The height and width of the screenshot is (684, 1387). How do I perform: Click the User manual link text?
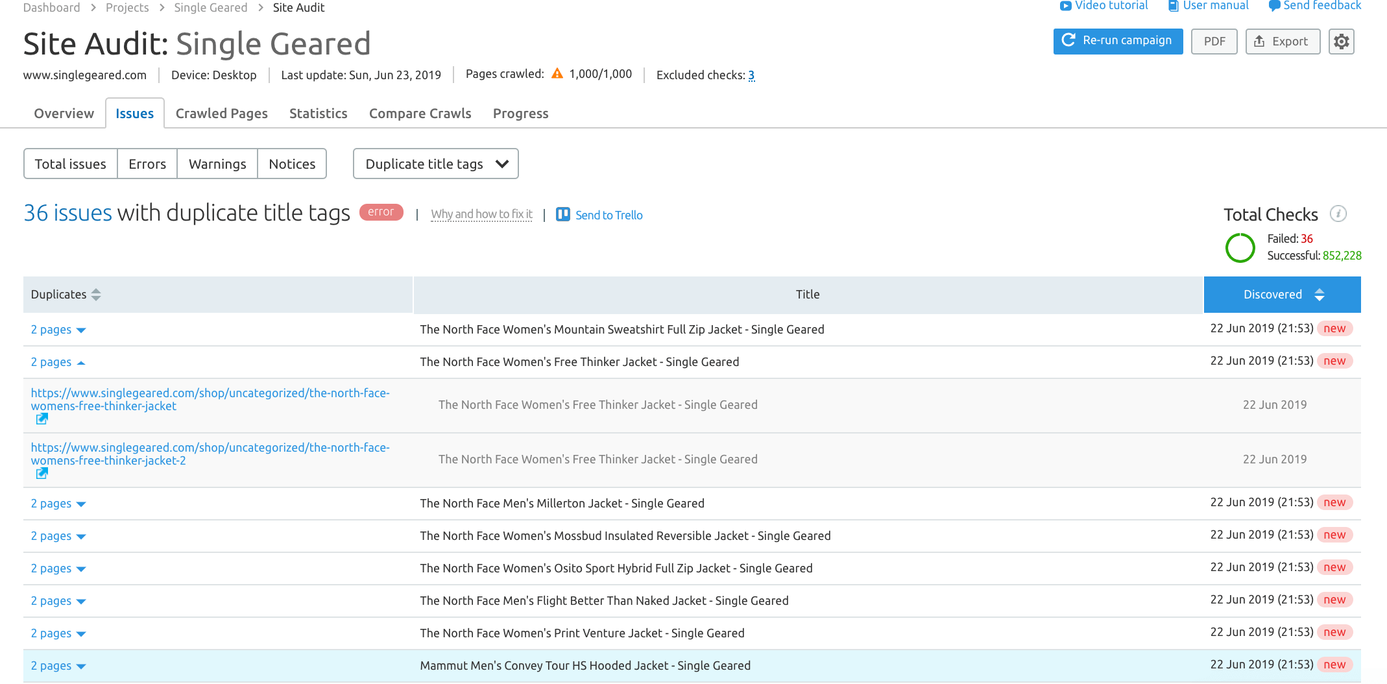[x=1216, y=6]
